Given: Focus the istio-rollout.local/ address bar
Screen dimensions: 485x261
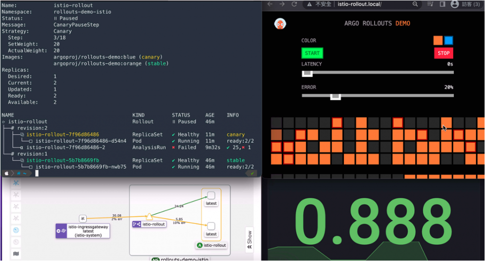Looking at the screenshot, I should pos(359,4).
